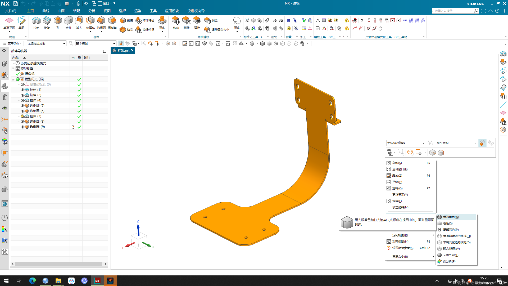This screenshot has width=508, height=286.
Task: Choose 带边着色(A) rendering style
Action: [456, 217]
